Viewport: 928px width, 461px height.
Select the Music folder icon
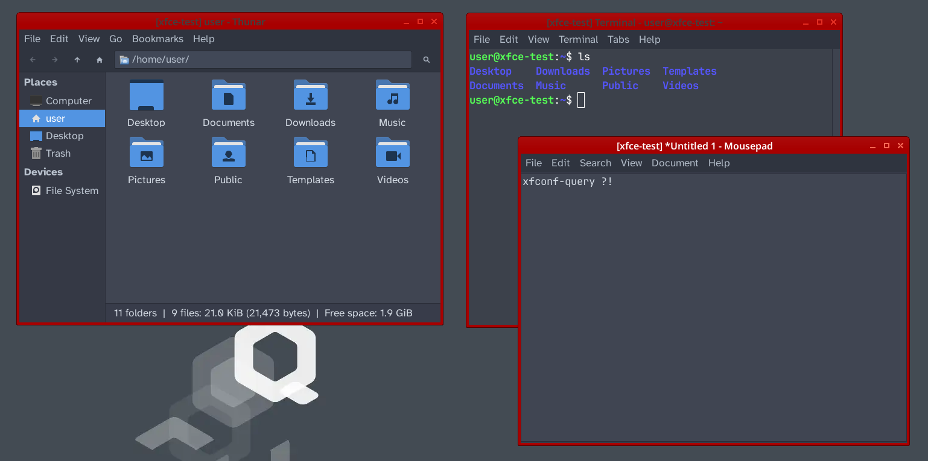(392, 96)
